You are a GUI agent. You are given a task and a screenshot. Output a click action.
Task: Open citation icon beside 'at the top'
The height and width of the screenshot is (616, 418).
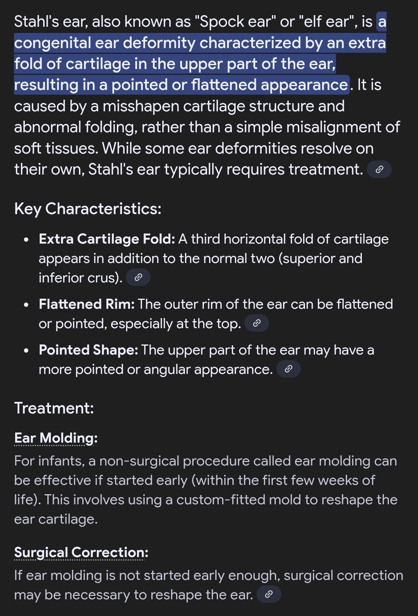point(257,323)
